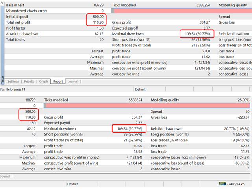
Task: Click consecutive losses value 4 (-24.67)
Action: point(242,157)
